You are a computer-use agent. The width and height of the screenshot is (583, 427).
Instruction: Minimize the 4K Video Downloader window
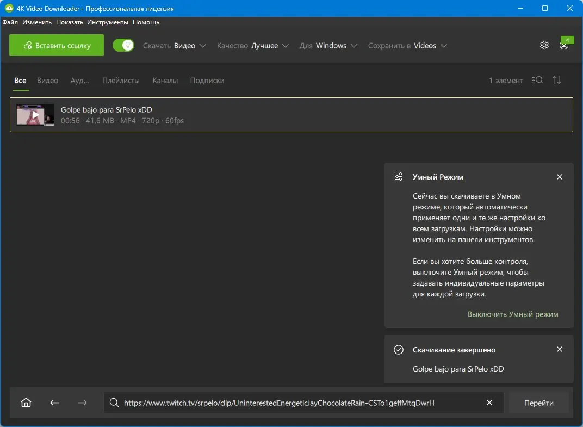(520, 8)
